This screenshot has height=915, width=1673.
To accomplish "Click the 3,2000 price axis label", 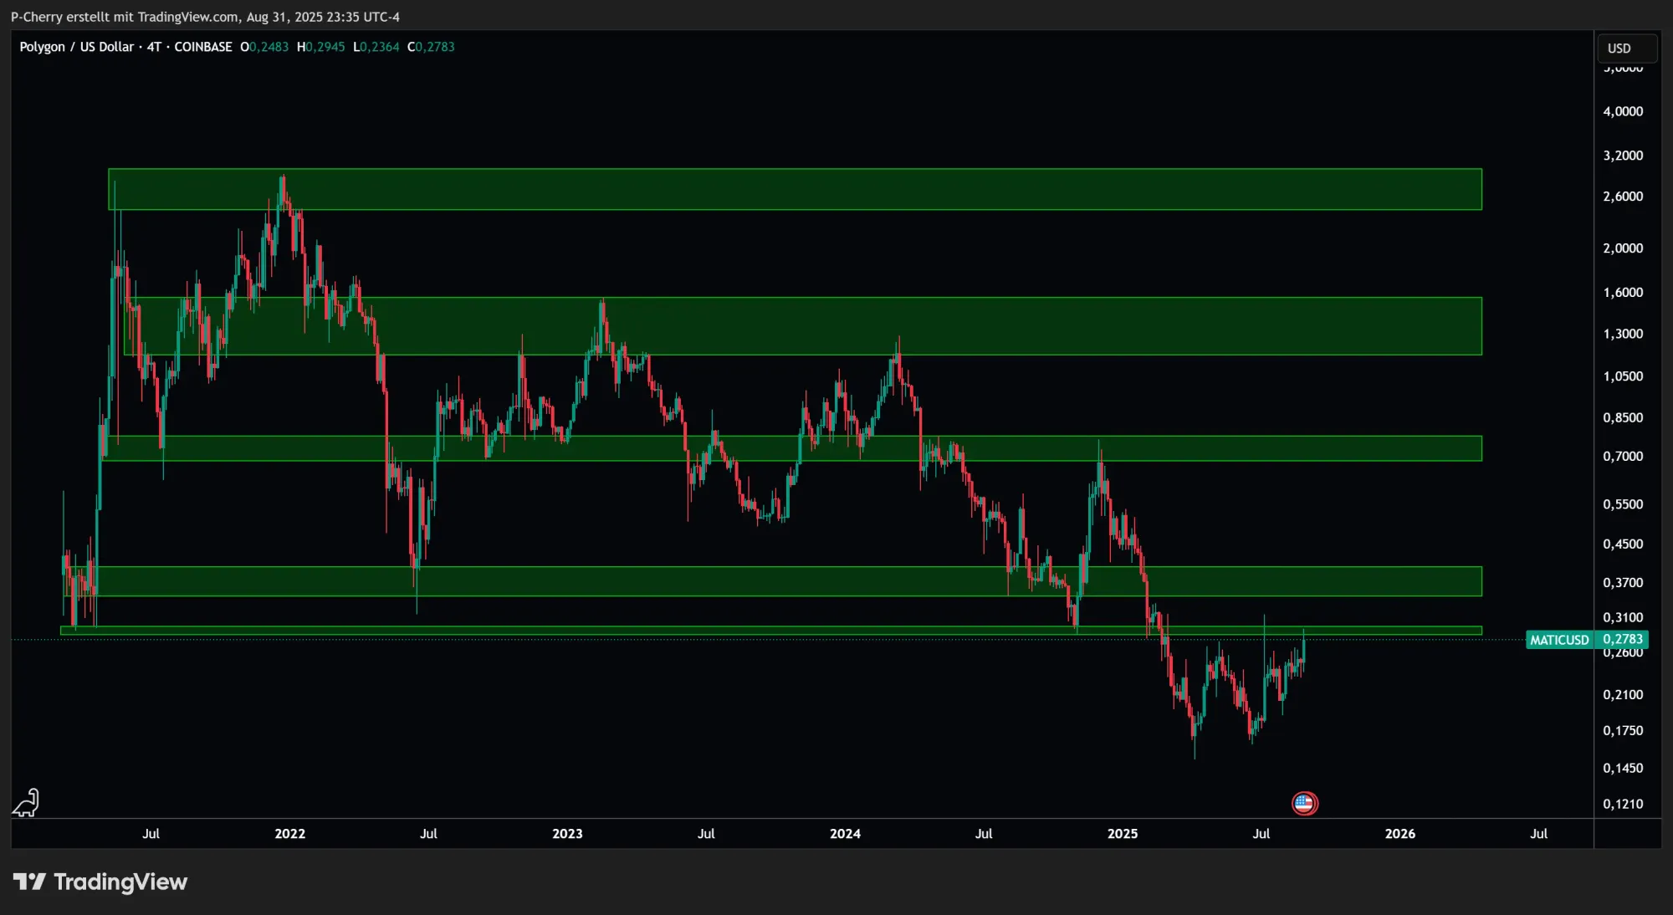I will point(1623,156).
